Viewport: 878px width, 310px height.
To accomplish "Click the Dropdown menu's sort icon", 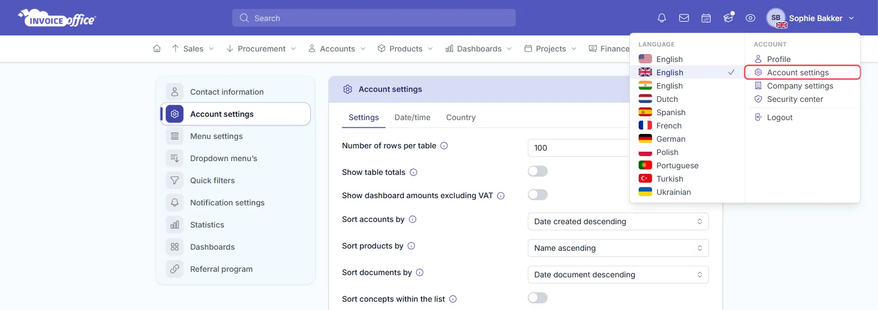I will click(x=174, y=158).
